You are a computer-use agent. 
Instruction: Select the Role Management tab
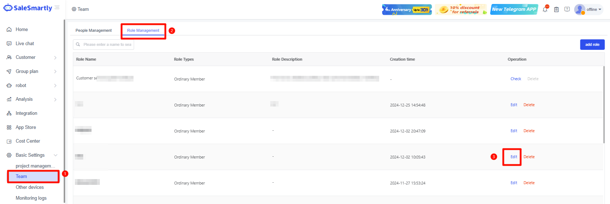pos(143,31)
